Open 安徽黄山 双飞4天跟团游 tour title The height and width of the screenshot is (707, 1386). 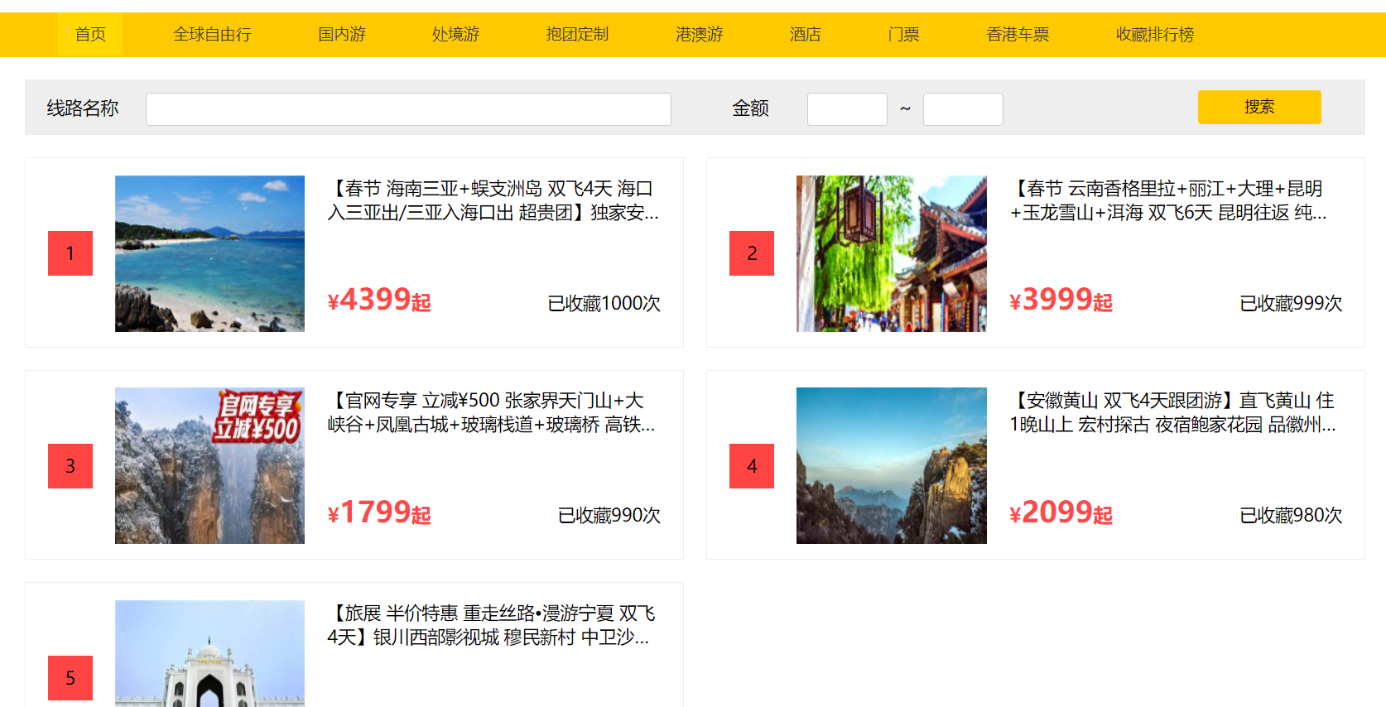click(x=1172, y=413)
